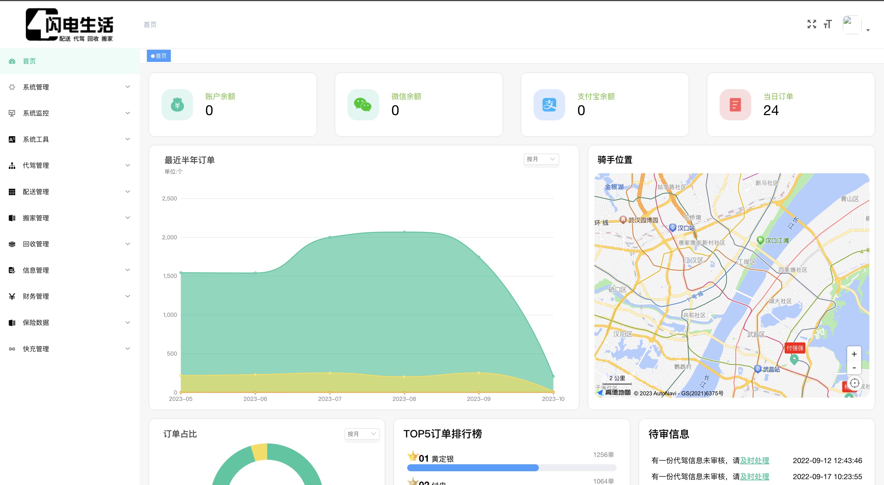Image resolution: width=884 pixels, height=485 pixels.
Task: Expand the 回收管理 chevron
Action: point(128,244)
